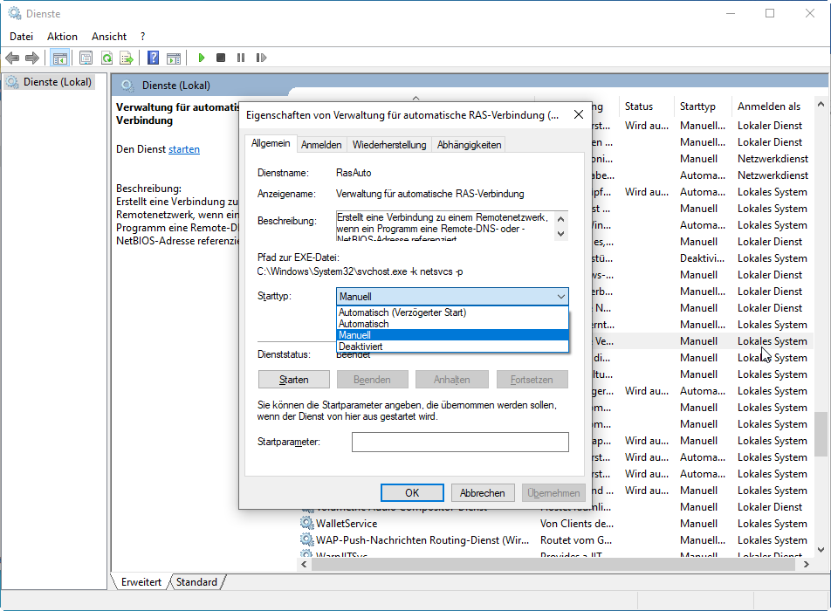Click the scroll up arrow of services list
831x611 pixels.
point(821,105)
